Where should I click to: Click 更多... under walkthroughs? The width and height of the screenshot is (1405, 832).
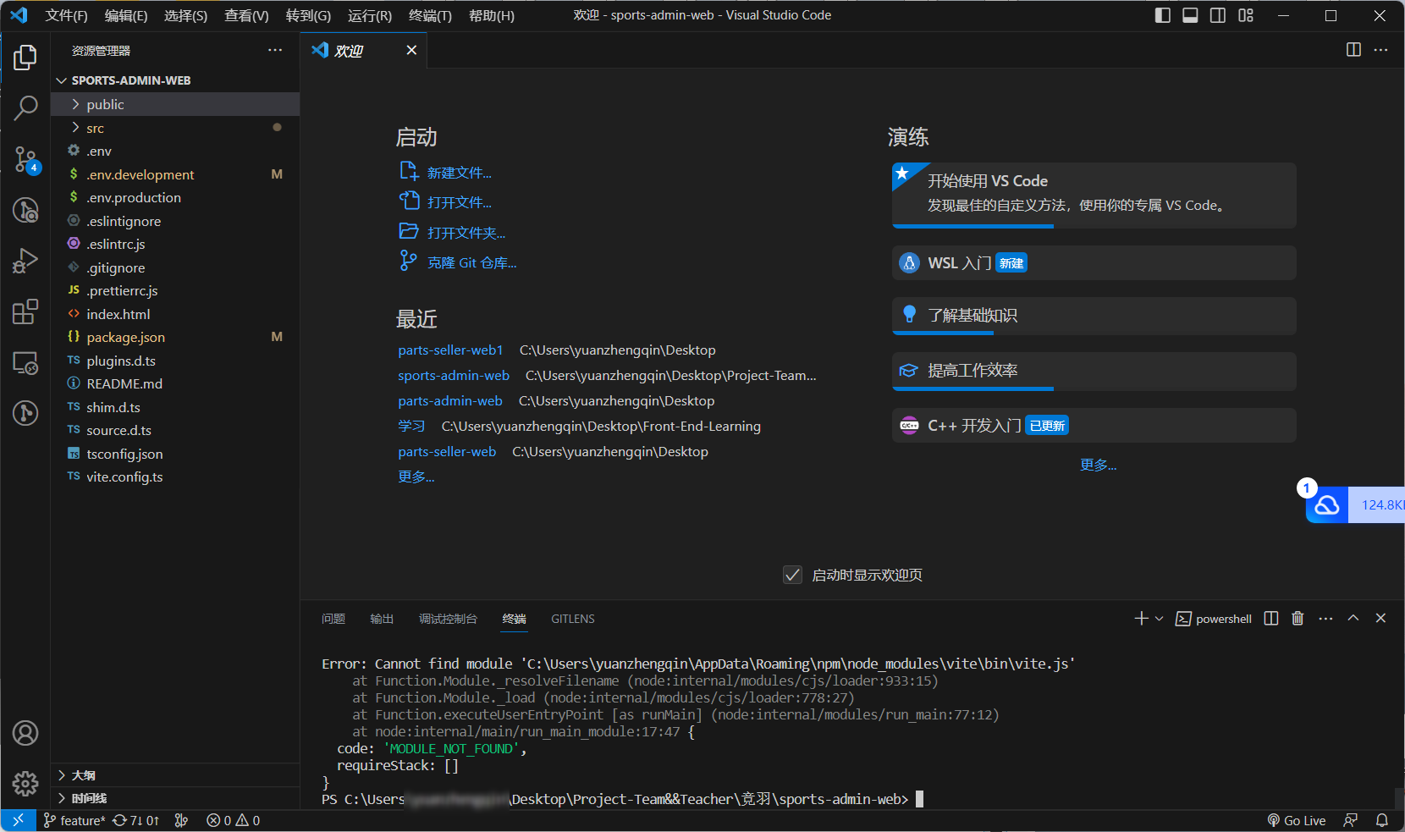pos(1098,465)
